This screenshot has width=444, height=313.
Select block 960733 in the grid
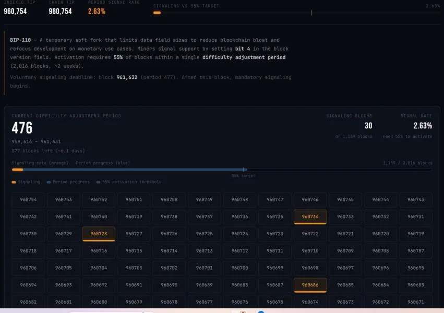(345, 217)
